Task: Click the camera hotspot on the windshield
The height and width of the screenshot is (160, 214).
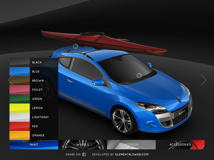Action: [139, 75]
